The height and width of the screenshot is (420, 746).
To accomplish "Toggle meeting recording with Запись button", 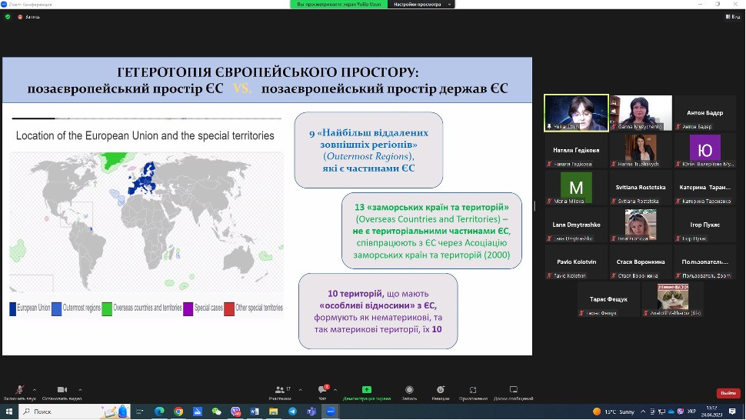I will point(409,392).
